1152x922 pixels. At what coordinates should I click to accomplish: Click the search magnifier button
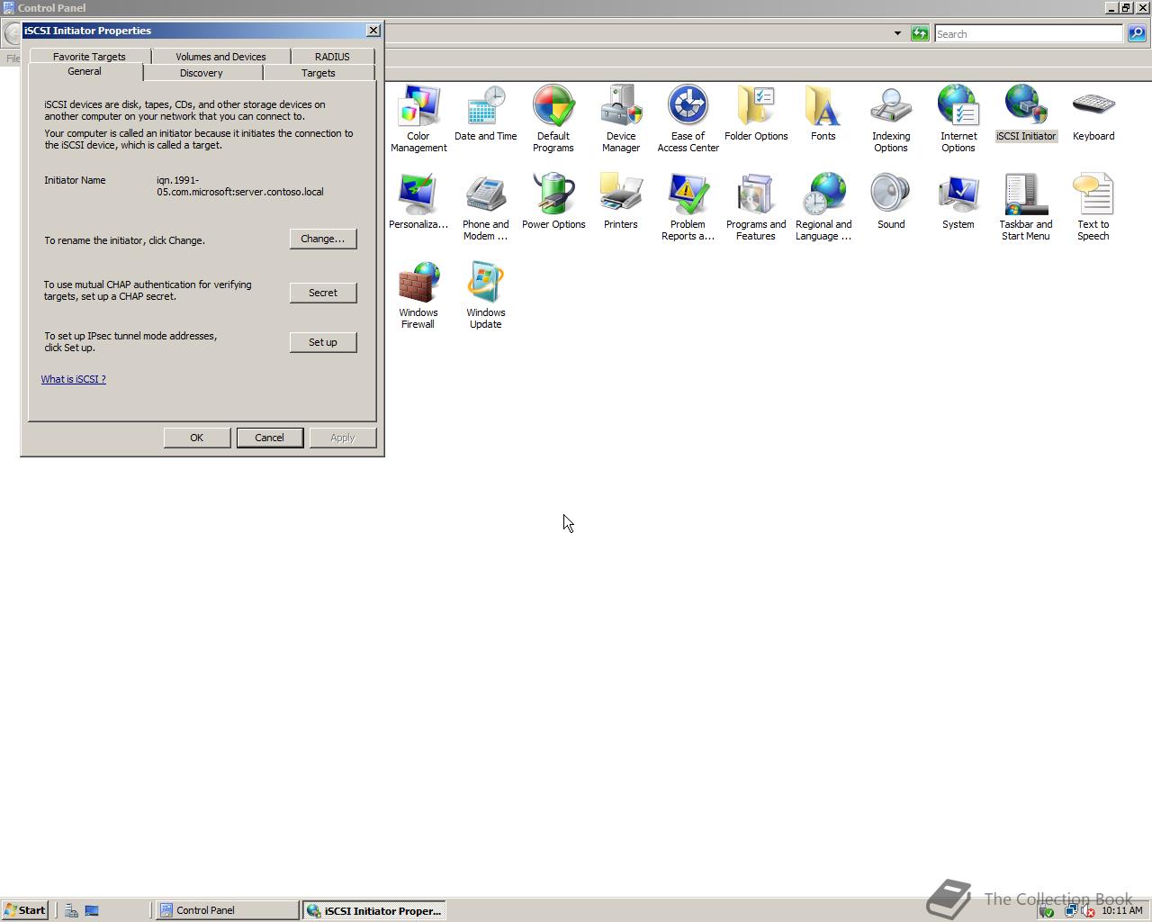1137,33
